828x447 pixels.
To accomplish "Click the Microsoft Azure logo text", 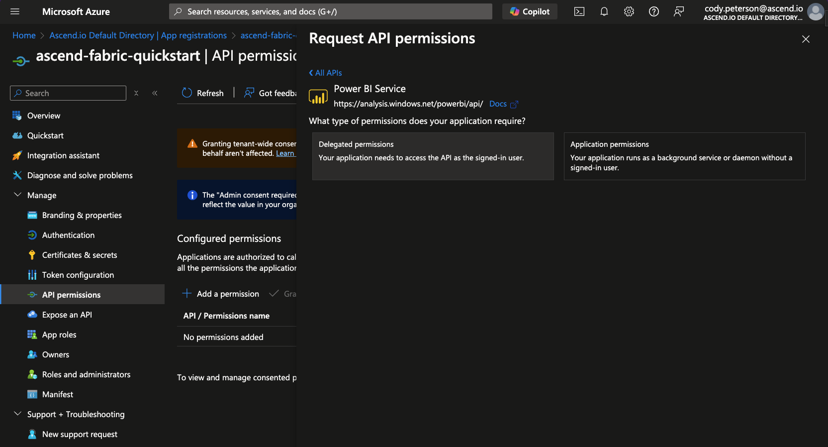I will point(76,11).
